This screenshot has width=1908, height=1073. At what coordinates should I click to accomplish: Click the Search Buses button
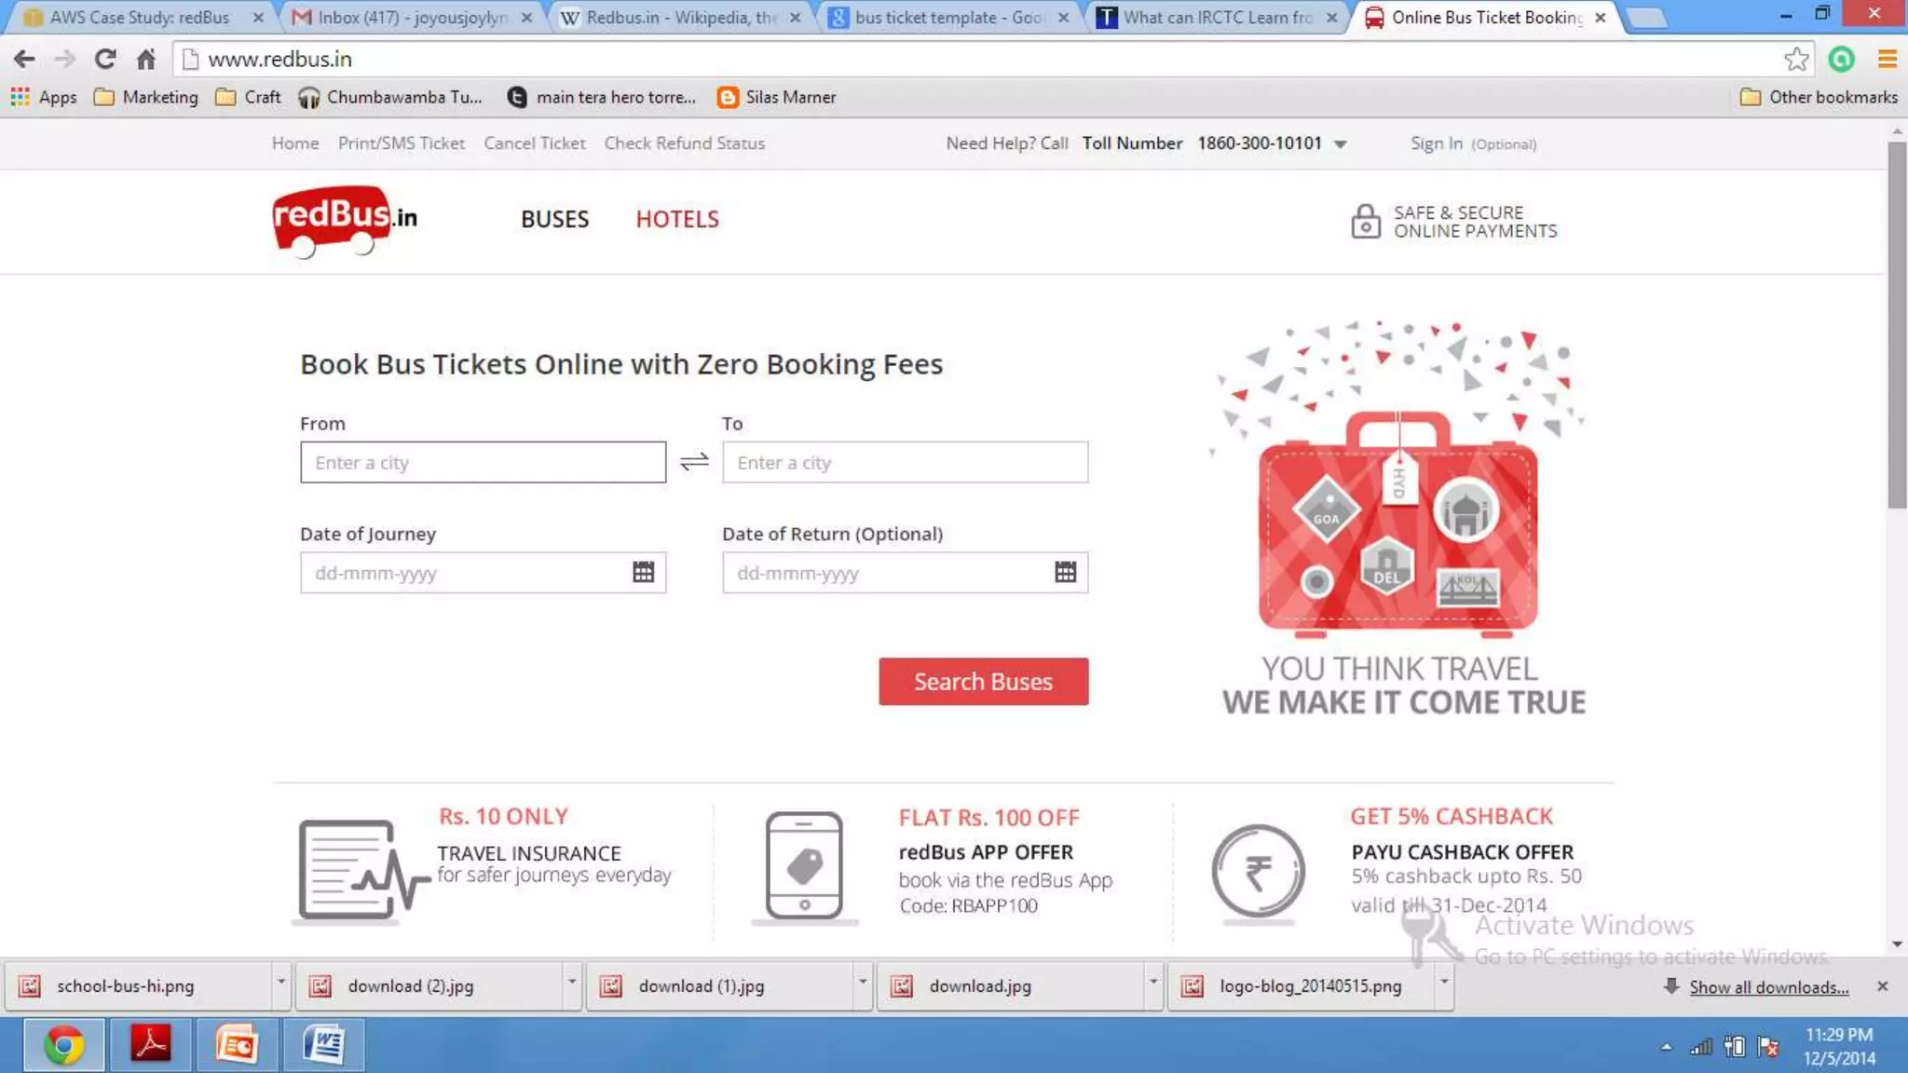pyautogui.click(x=983, y=682)
